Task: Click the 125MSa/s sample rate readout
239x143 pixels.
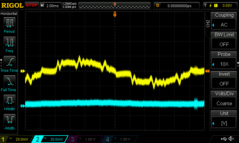Action: tap(69, 4)
